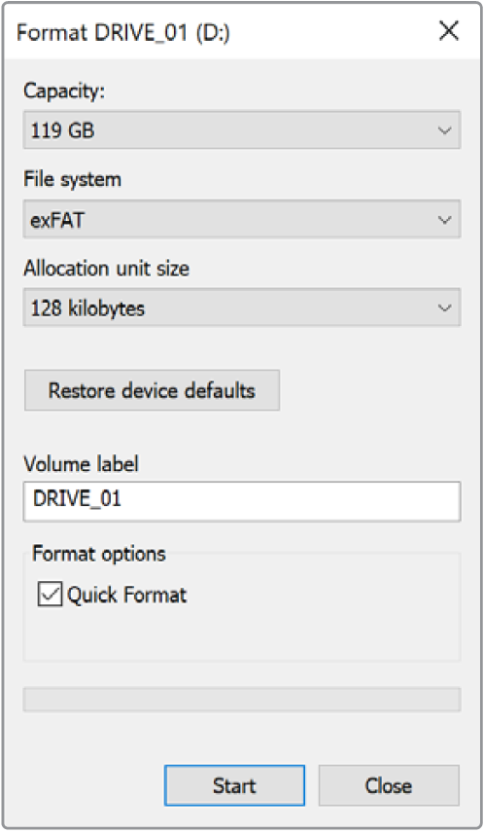This screenshot has height=833, width=484.
Task: Uncheck the Quick Format checkbox
Action: 50,594
